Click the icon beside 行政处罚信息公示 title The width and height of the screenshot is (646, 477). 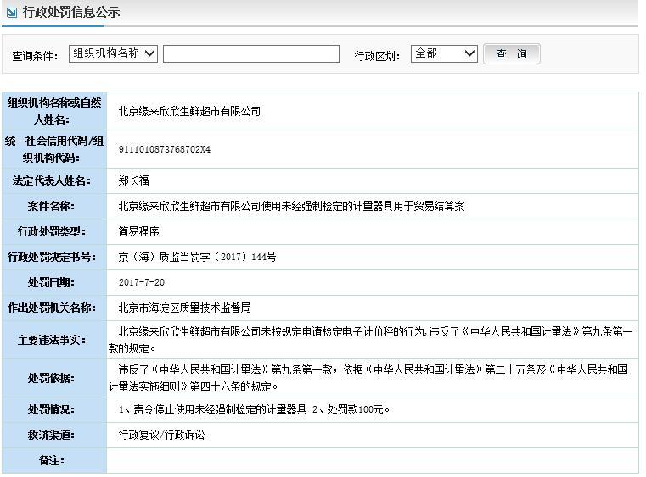[x=12, y=13]
